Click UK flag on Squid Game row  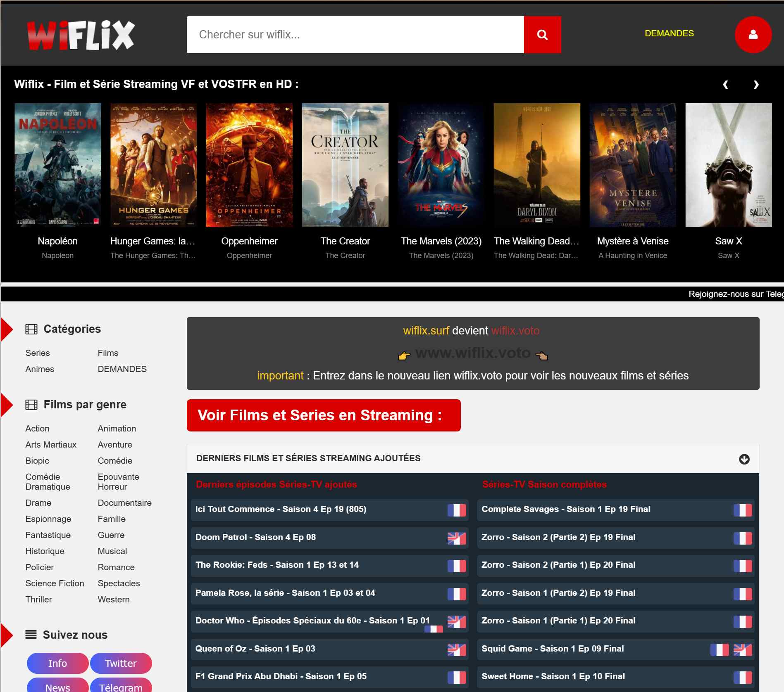coord(743,649)
